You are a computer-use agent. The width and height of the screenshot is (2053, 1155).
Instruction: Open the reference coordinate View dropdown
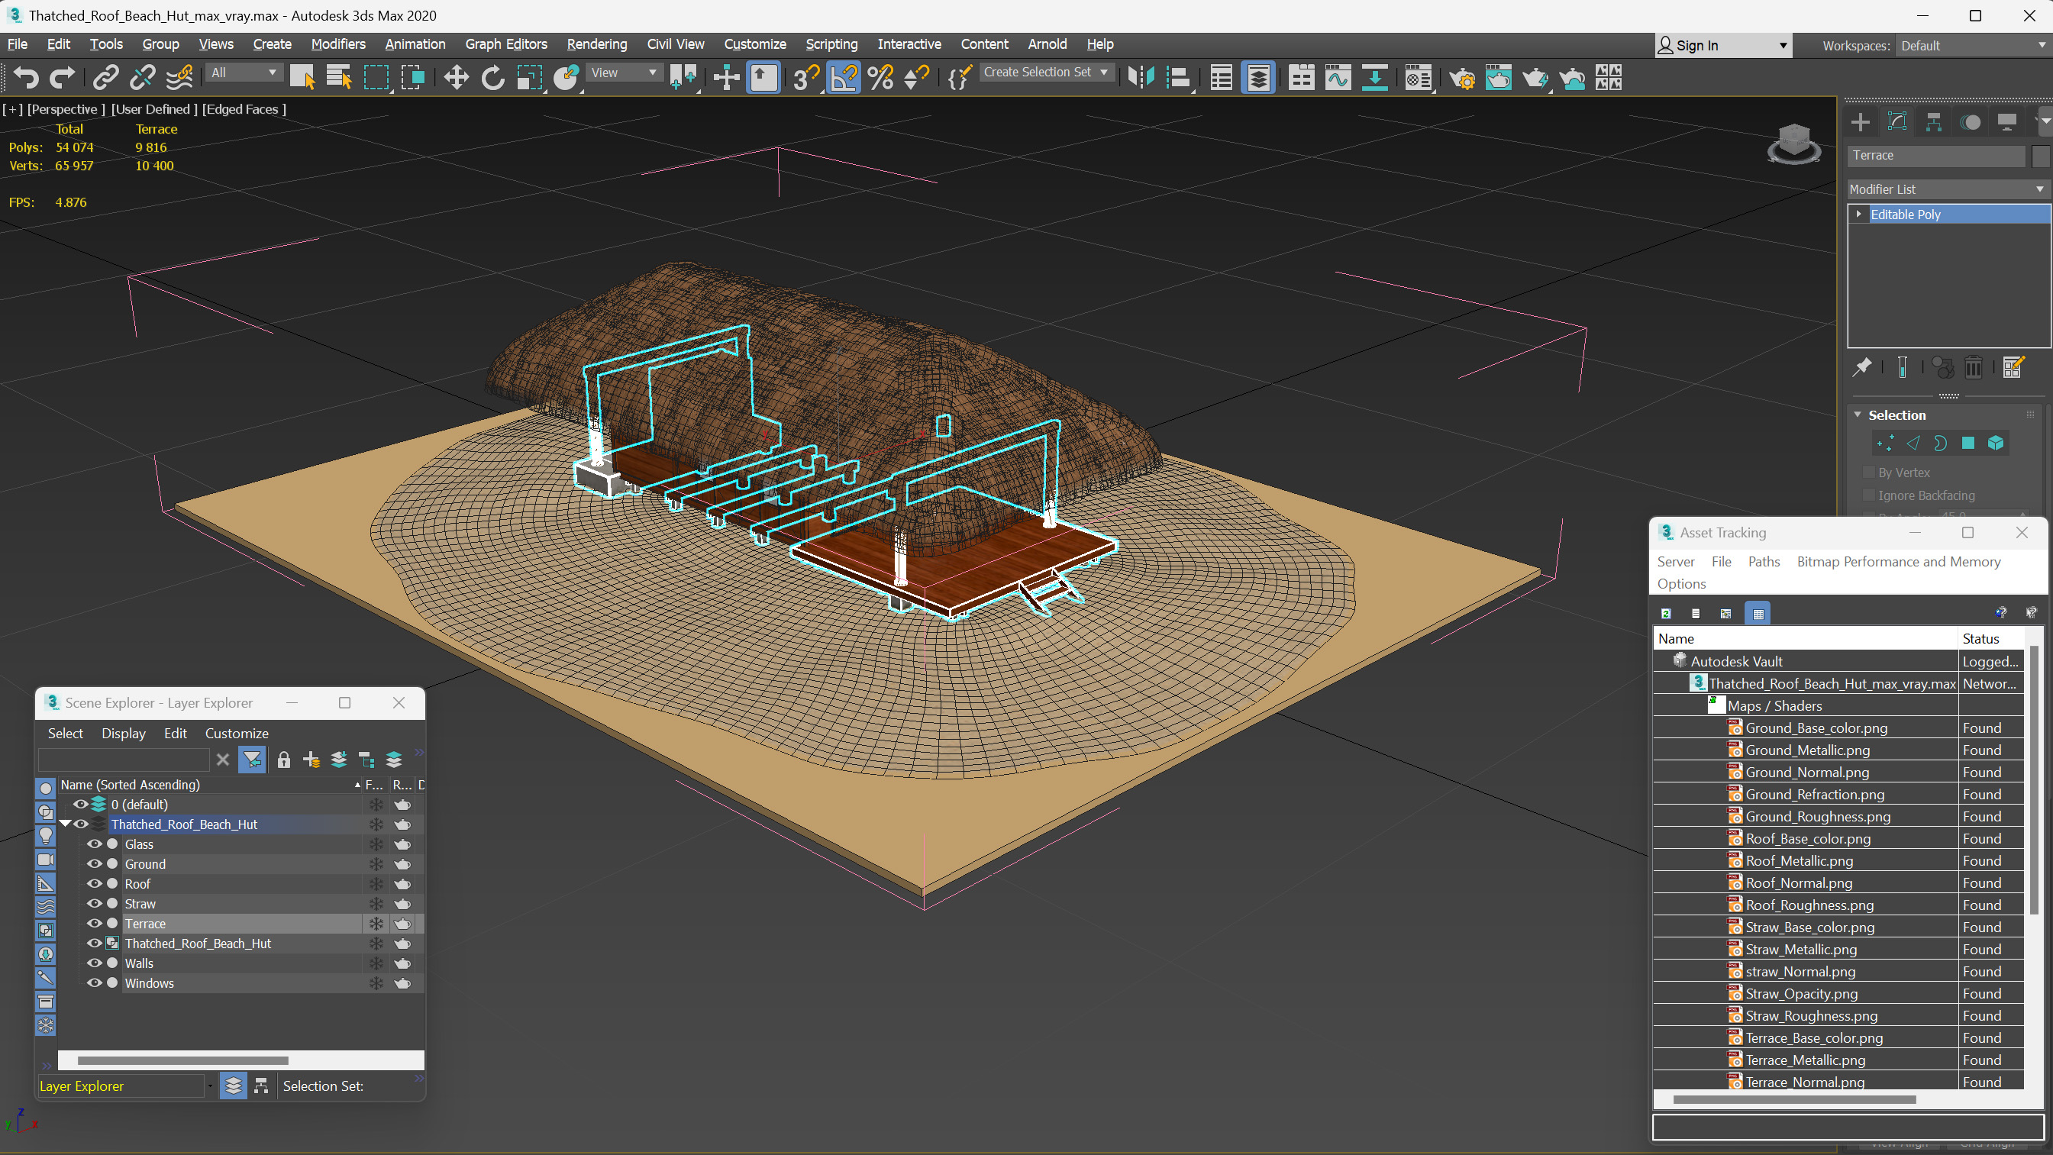(x=624, y=73)
